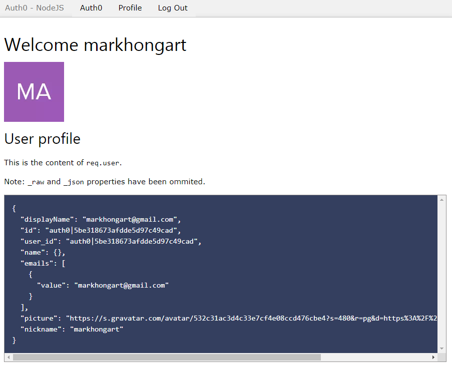This screenshot has height=370, width=452.
Task: Go to the Profile nav item
Action: [130, 8]
